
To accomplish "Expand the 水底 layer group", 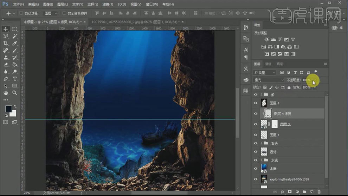I will [261, 160].
